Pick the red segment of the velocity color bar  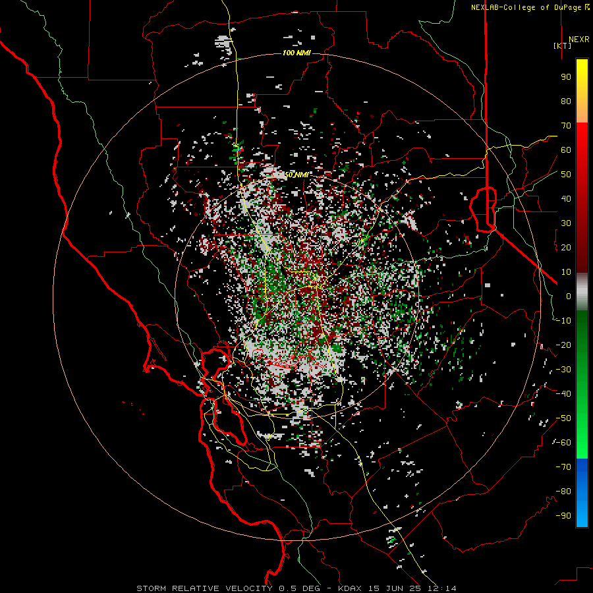pyautogui.click(x=582, y=198)
